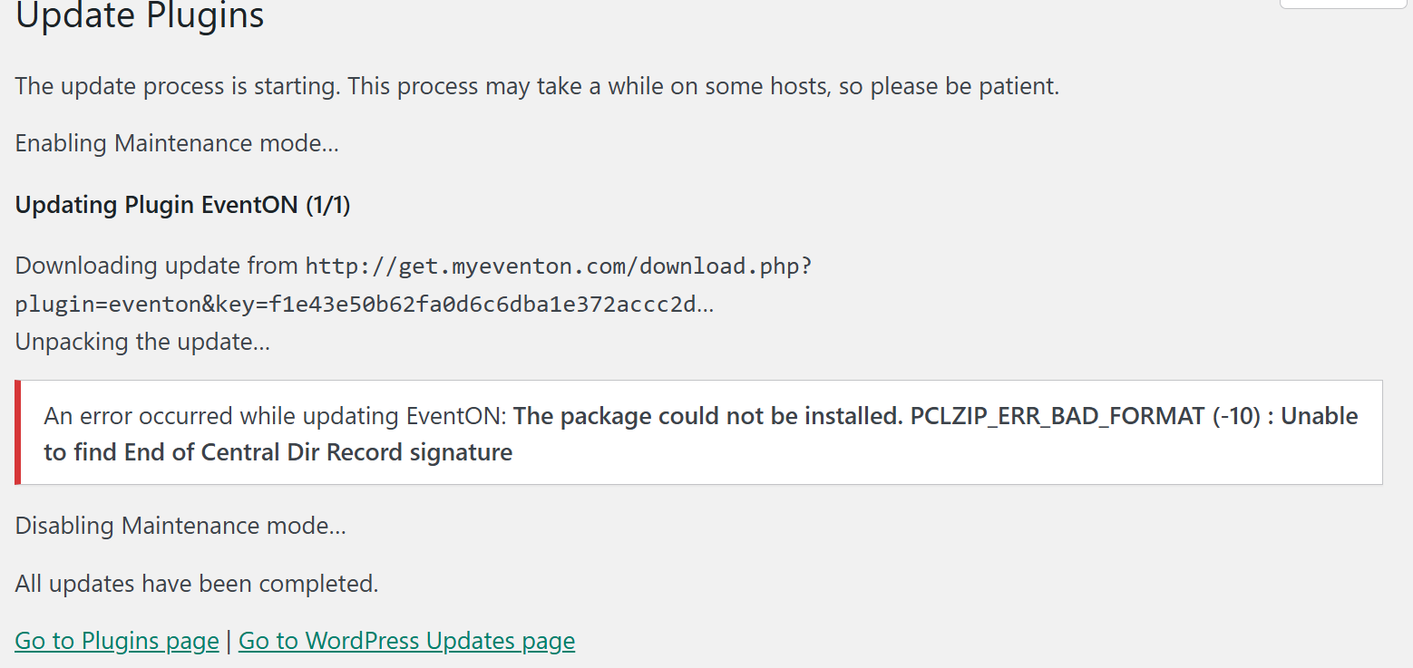The image size is (1413, 668).
Task: Click the 'Enabling Maintenance mode…' status line
Action: tap(177, 144)
